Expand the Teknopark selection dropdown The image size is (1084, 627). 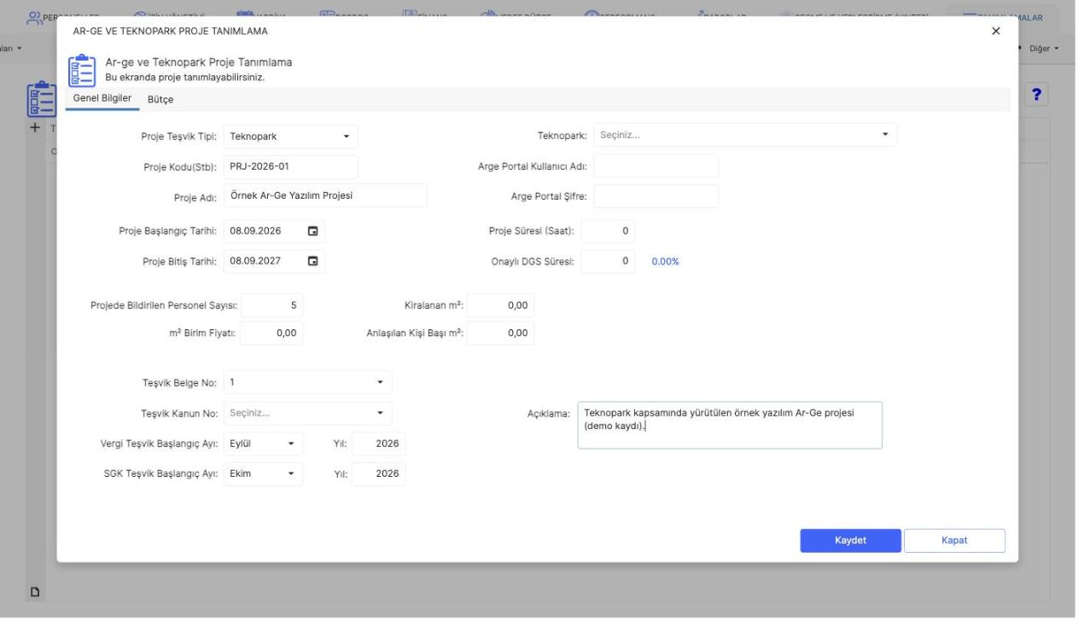tap(745, 135)
